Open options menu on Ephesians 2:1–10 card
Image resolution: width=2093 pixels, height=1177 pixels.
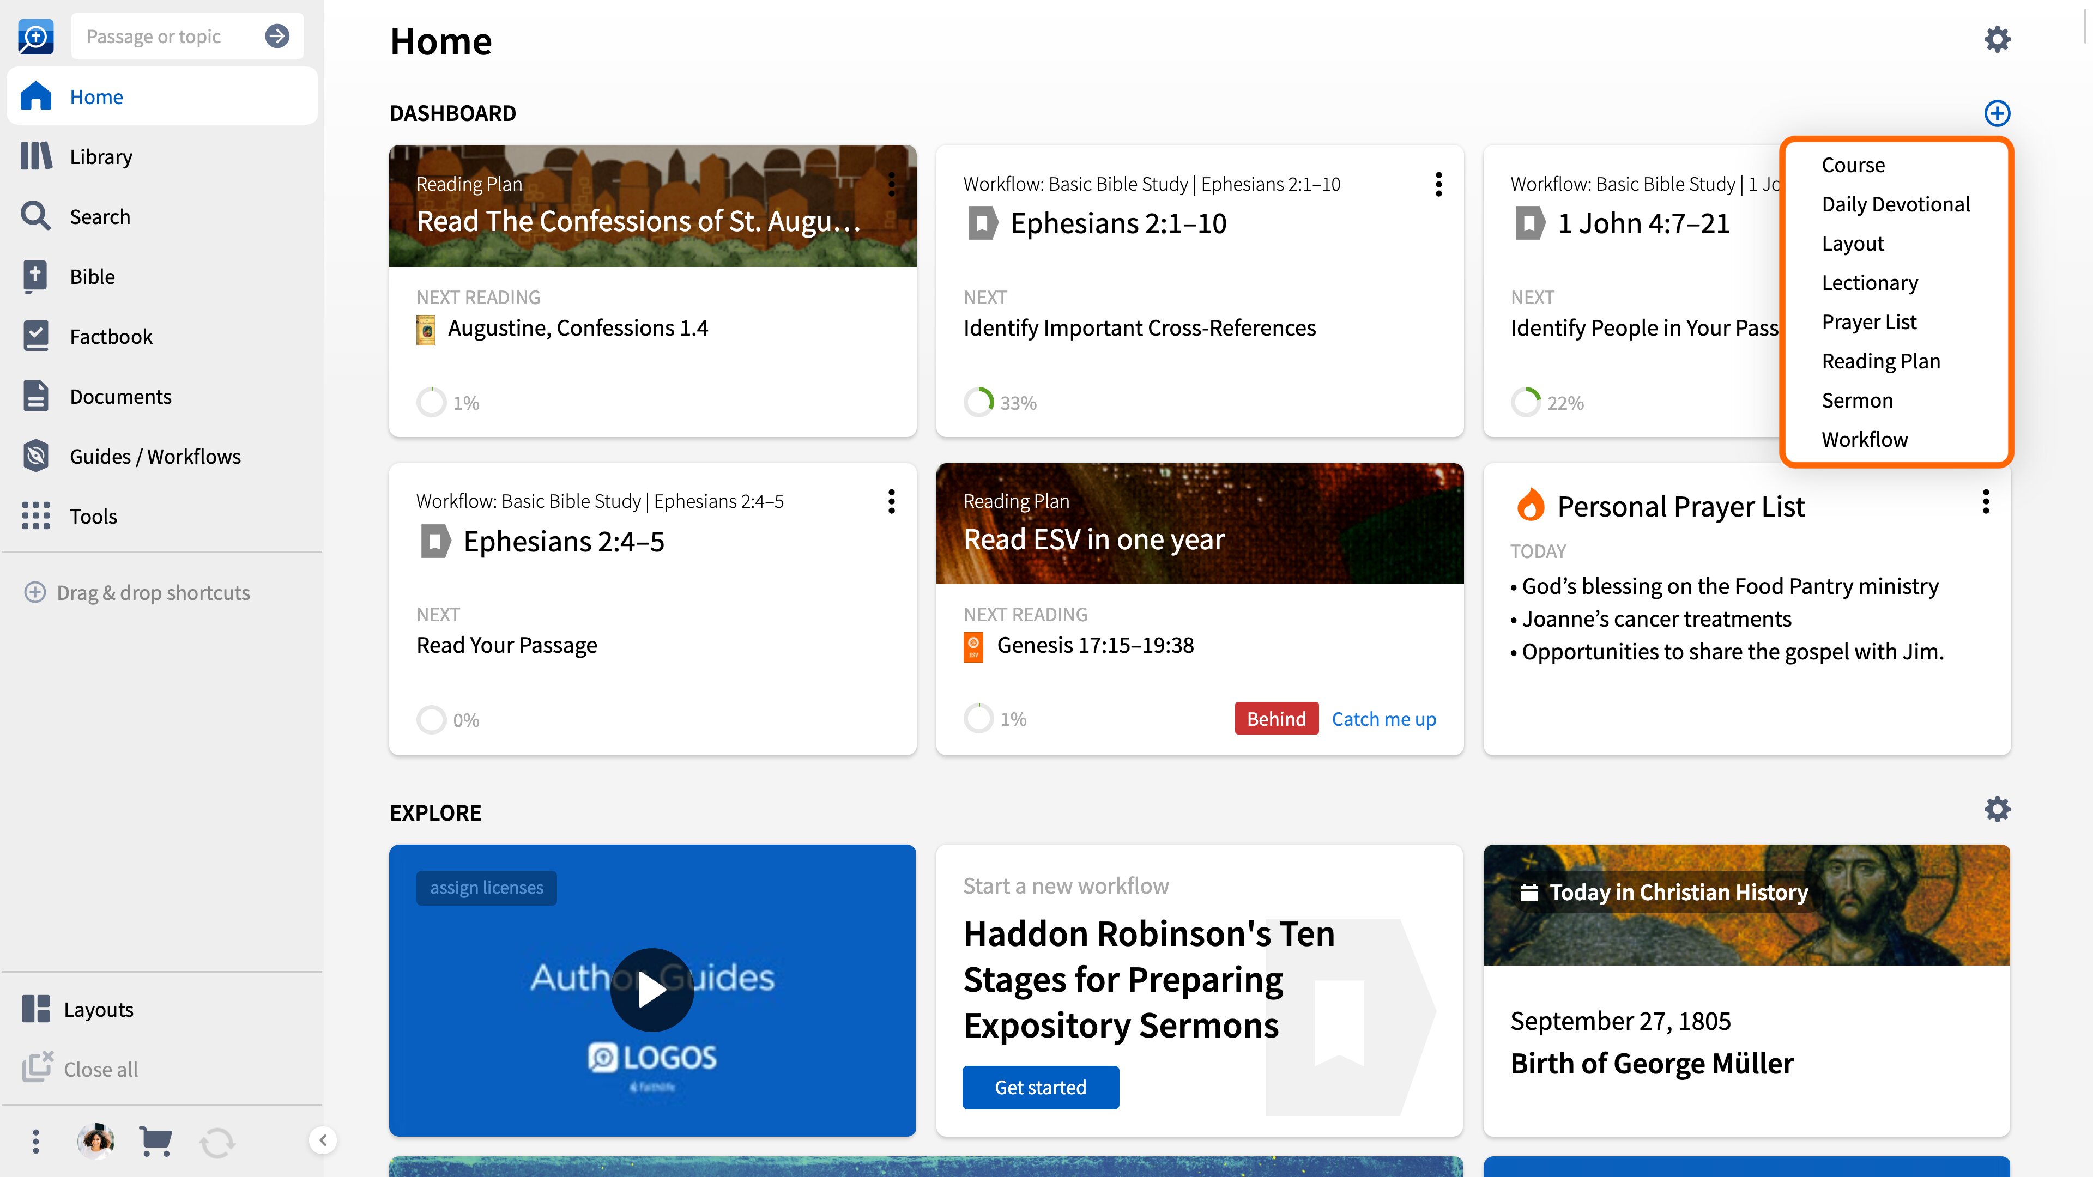(1438, 184)
